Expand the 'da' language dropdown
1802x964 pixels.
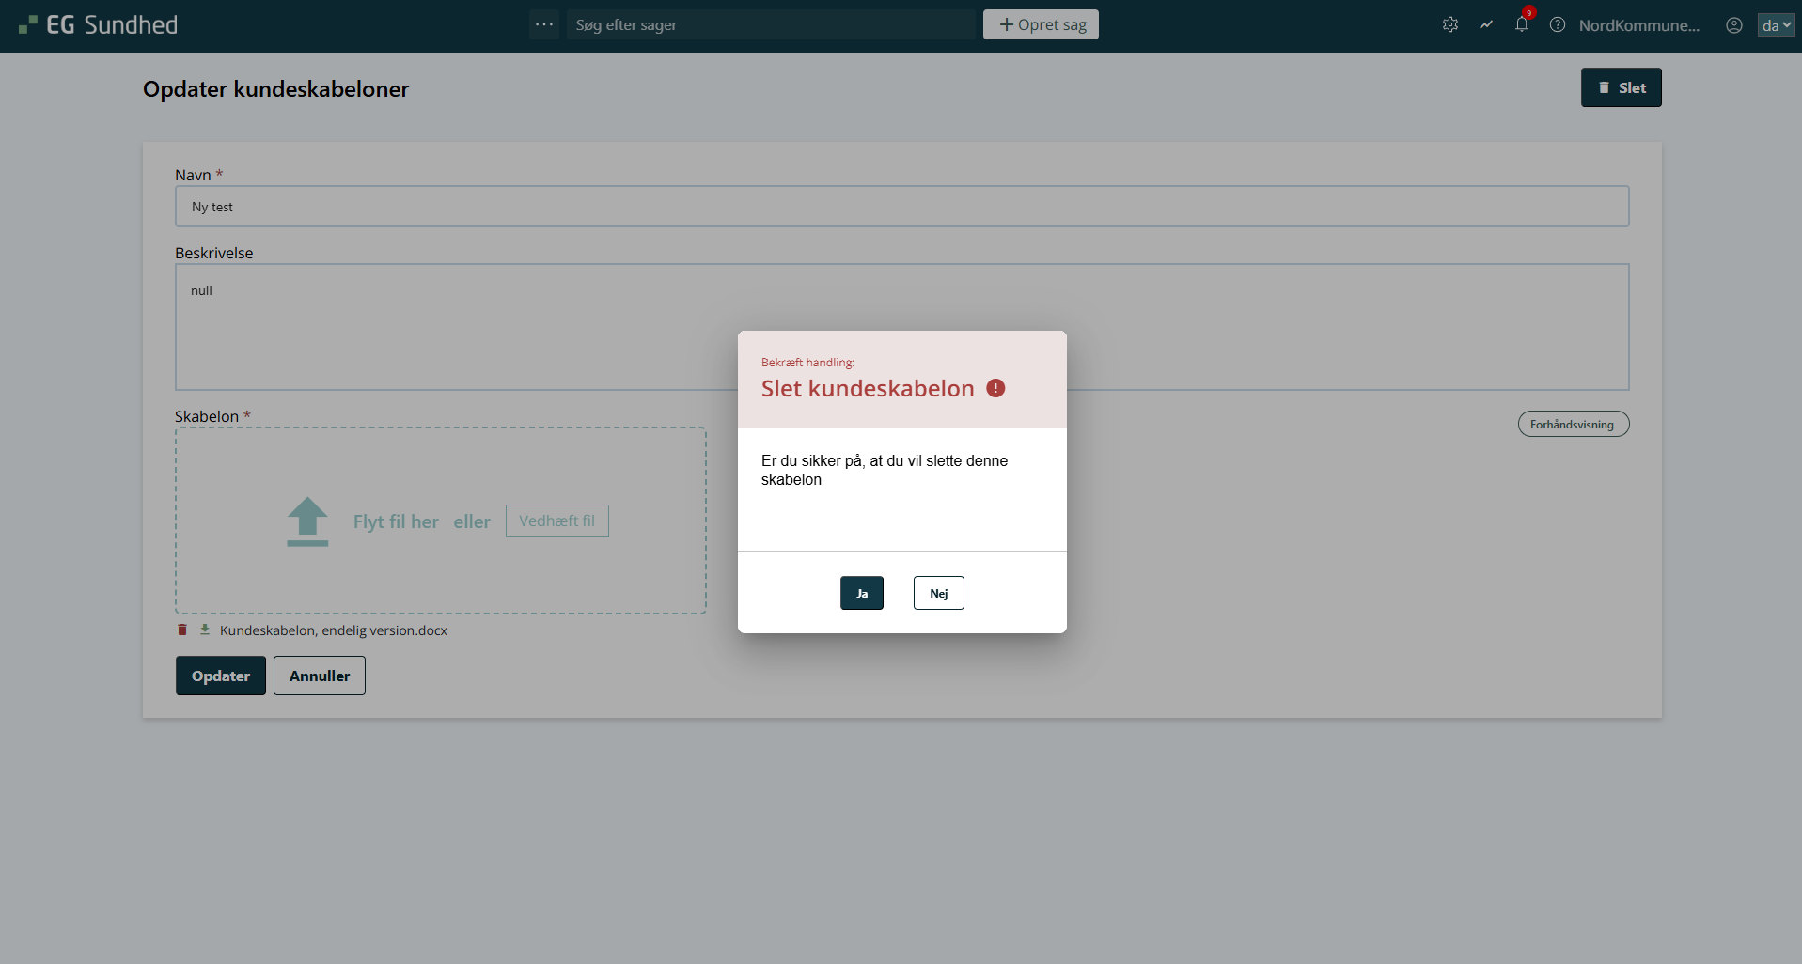pyautogui.click(x=1776, y=25)
